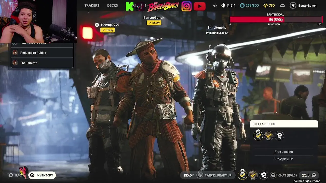This screenshot has width=326, height=183.
Task: Click the Preparing Loadout status text
Action: (217, 33)
